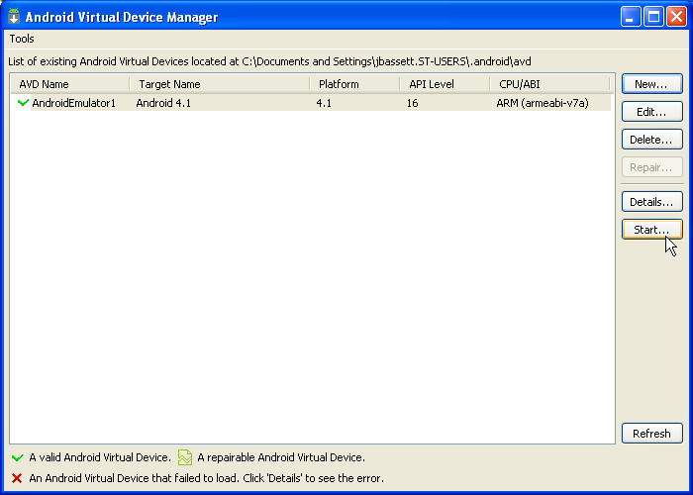Click the Edit... button
Screen dimensions: 693x495
click(651, 112)
